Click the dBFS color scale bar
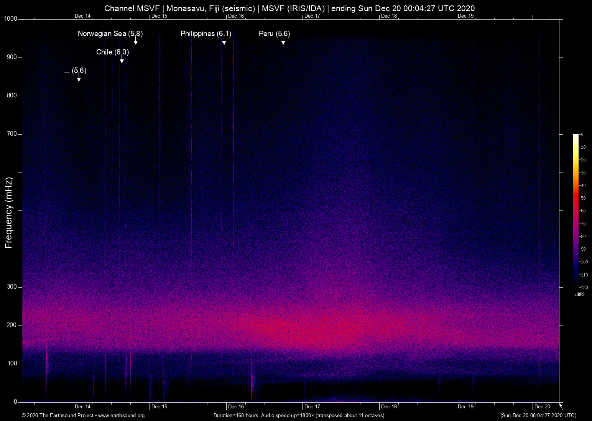 [x=576, y=210]
